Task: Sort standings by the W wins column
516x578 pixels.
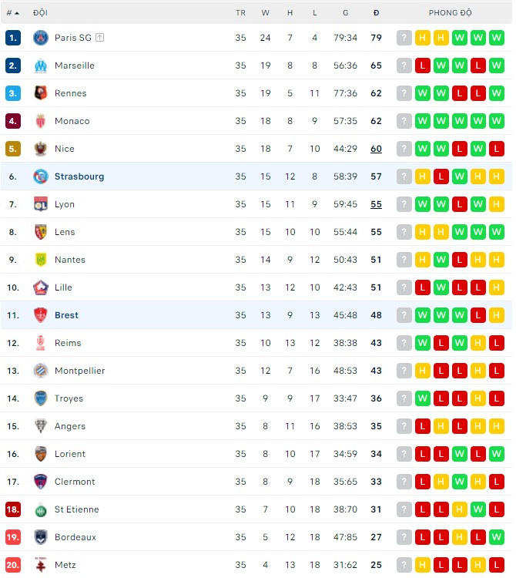Action: coord(266,13)
